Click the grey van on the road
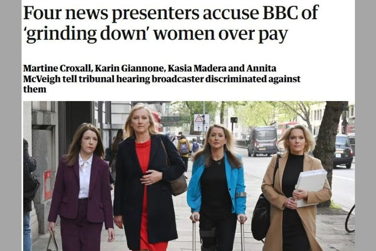The width and height of the screenshot is (376, 251). [262, 141]
